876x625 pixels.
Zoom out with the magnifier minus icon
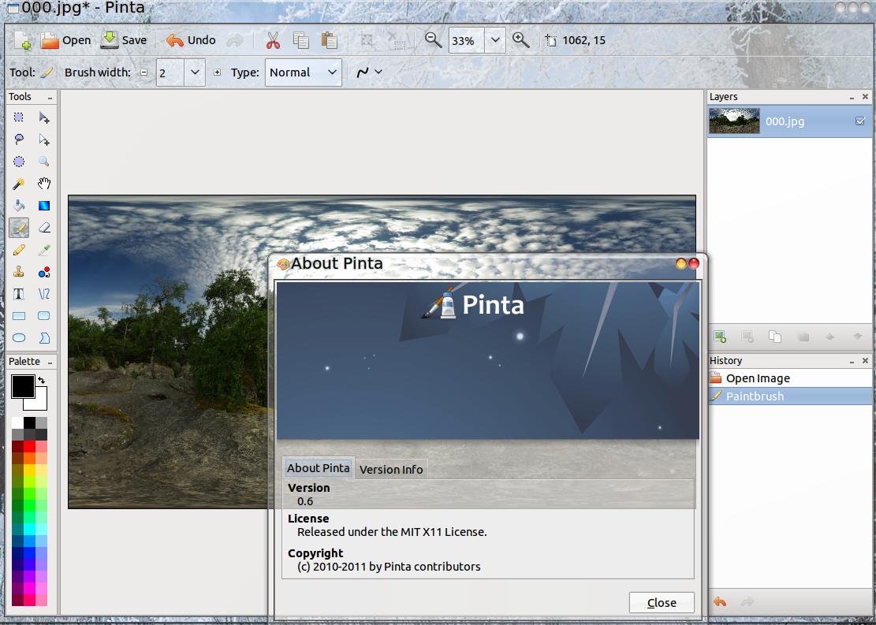click(x=433, y=39)
